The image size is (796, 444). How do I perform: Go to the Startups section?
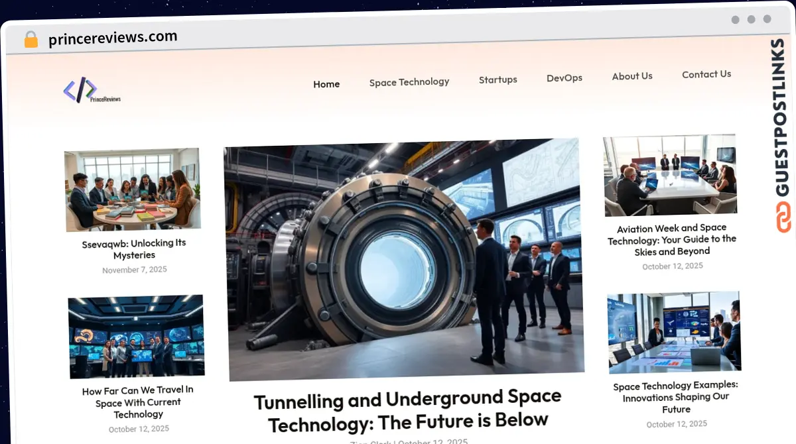pos(498,80)
